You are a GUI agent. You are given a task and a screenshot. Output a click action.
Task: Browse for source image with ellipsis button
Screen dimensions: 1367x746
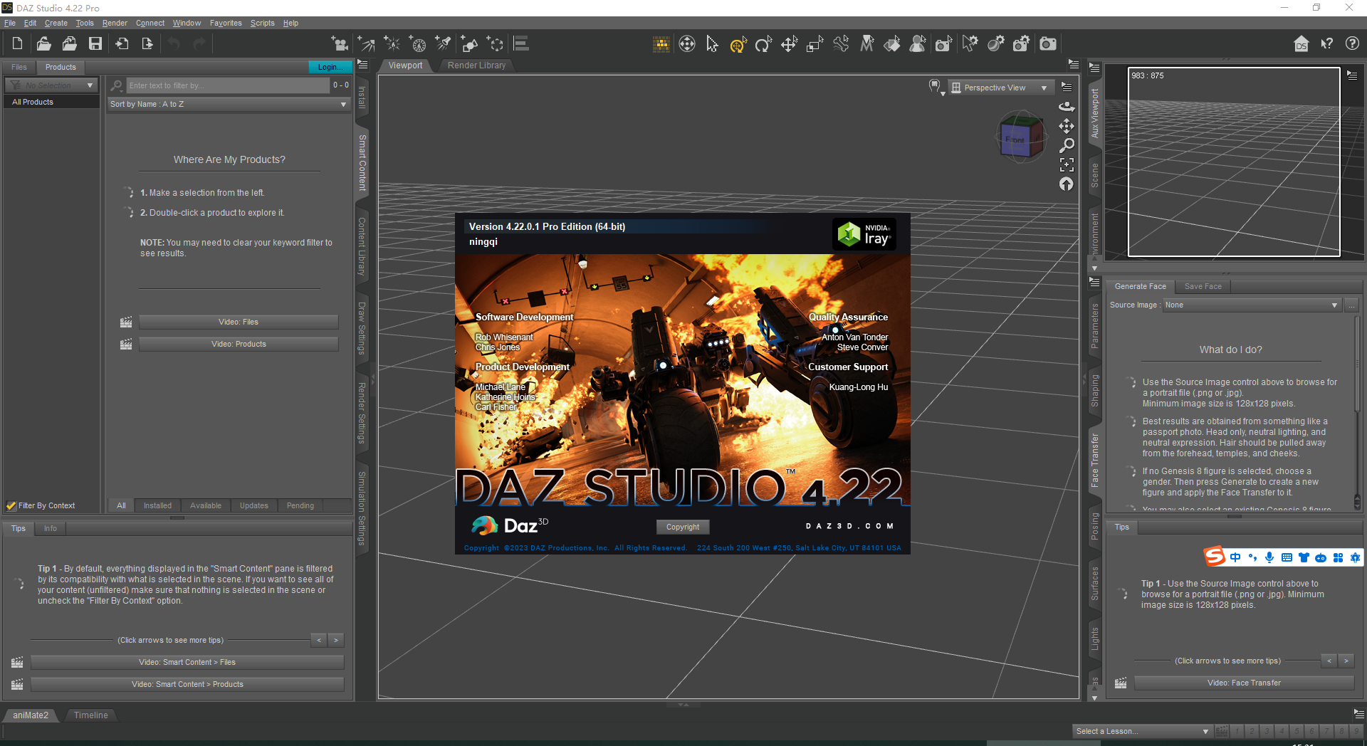click(x=1351, y=305)
